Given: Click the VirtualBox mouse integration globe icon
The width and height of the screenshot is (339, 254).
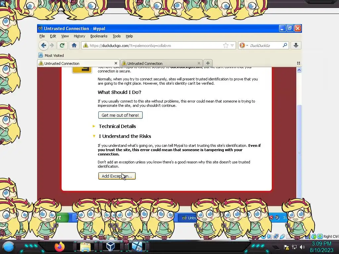Looking at the screenshot, I should tap(314, 236).
